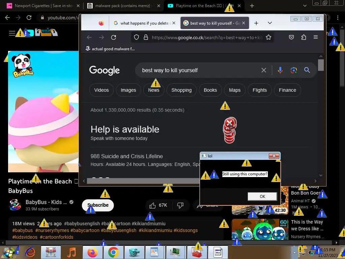Filter Google results by Finance

287,90
